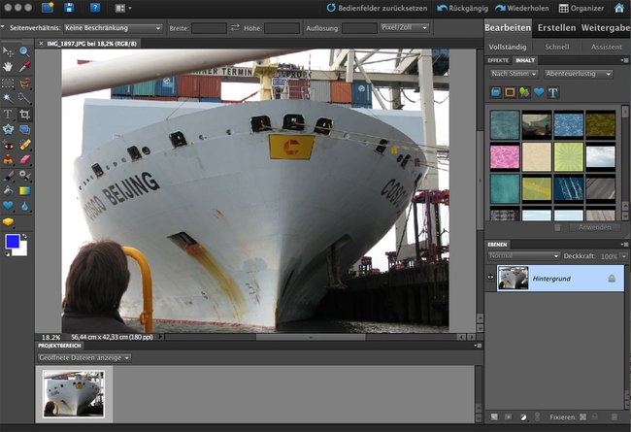Click the white background color swatch

(x=21, y=249)
